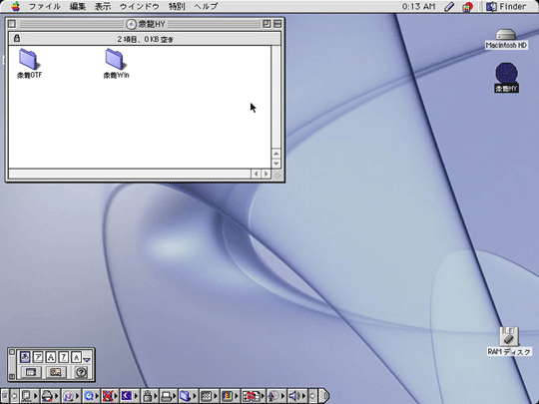This screenshot has width=539, height=404.
Task: Click the input palette's bottom-left small box
Action: 12,377
